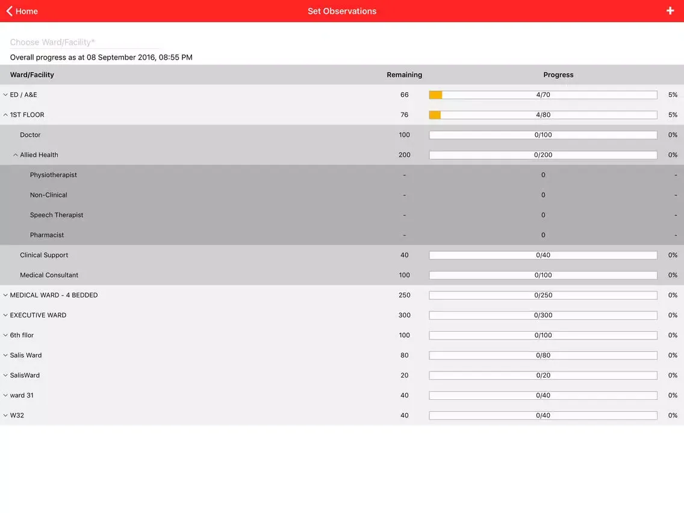
Task: Collapse the Allied Health chevron
Action: coord(15,155)
